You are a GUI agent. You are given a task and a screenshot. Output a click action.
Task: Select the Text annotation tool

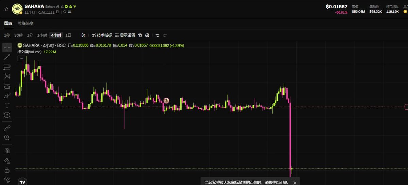pos(7,105)
